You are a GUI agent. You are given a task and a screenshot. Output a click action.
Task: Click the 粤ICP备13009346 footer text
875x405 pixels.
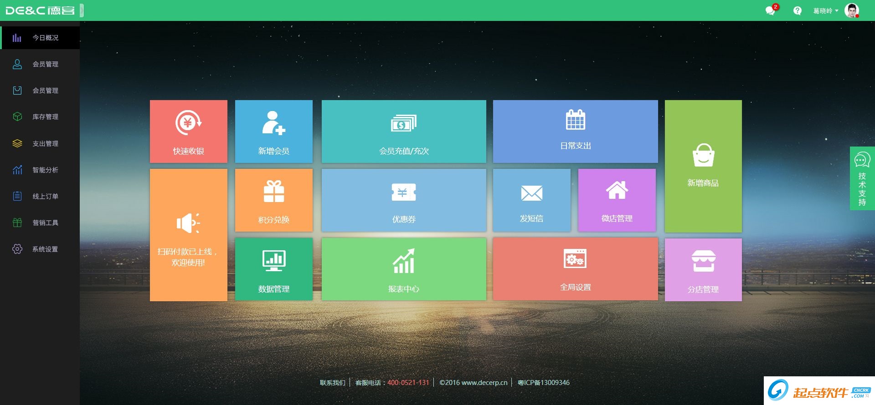pyautogui.click(x=544, y=383)
